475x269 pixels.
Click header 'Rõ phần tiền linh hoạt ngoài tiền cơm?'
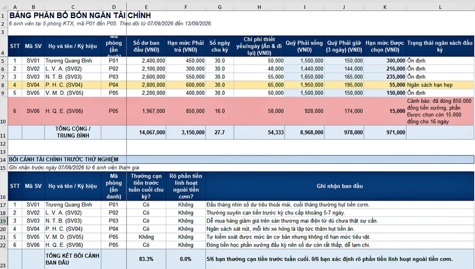pos(185,186)
